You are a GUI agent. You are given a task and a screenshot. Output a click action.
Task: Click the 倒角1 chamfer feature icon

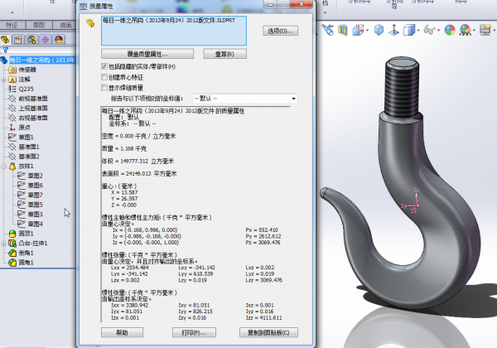pyautogui.click(x=12, y=253)
